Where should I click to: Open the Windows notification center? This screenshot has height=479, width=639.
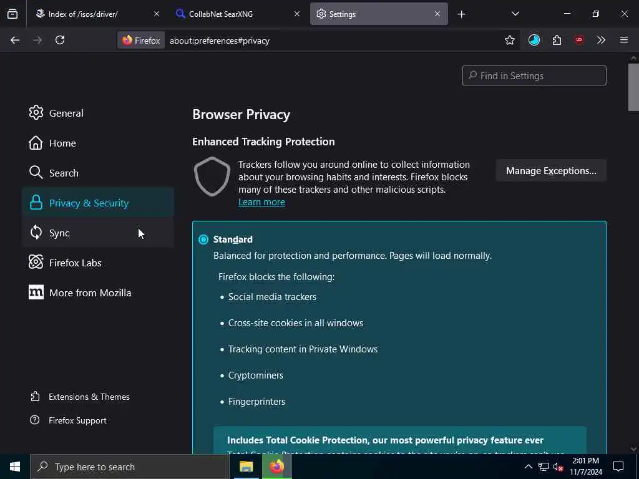point(618,467)
